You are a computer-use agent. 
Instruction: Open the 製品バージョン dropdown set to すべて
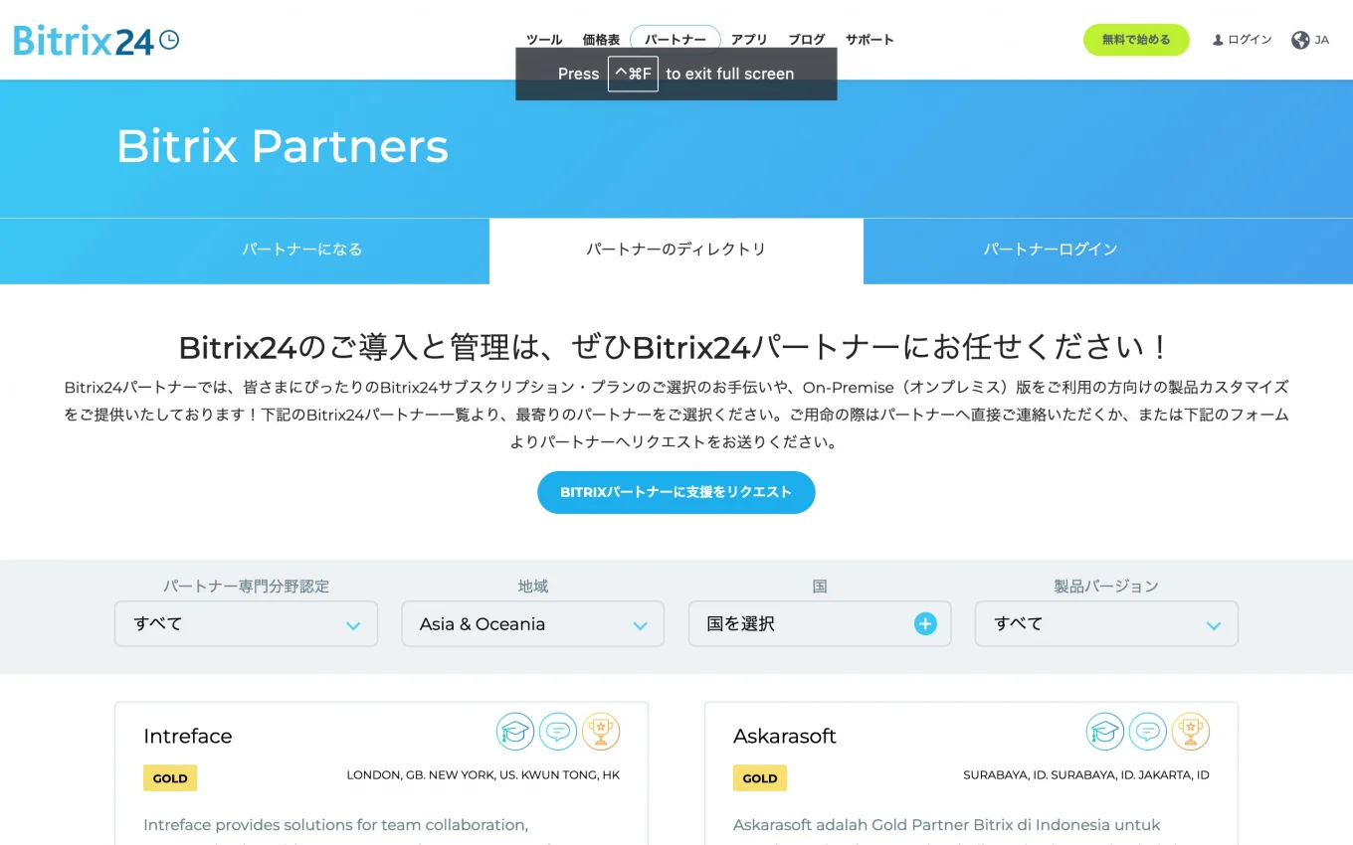(1105, 623)
